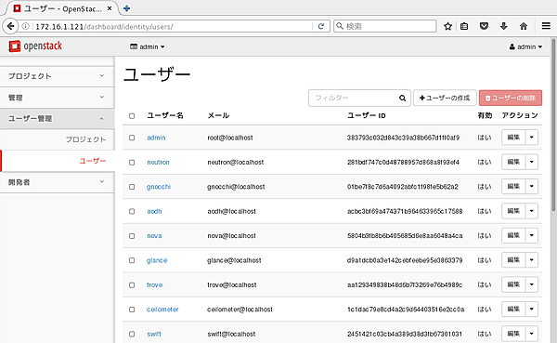Image resolution: width=557 pixels, height=343 pixels.
Task: Open the action dropdown arrow for the glance row
Action: [x=532, y=260]
